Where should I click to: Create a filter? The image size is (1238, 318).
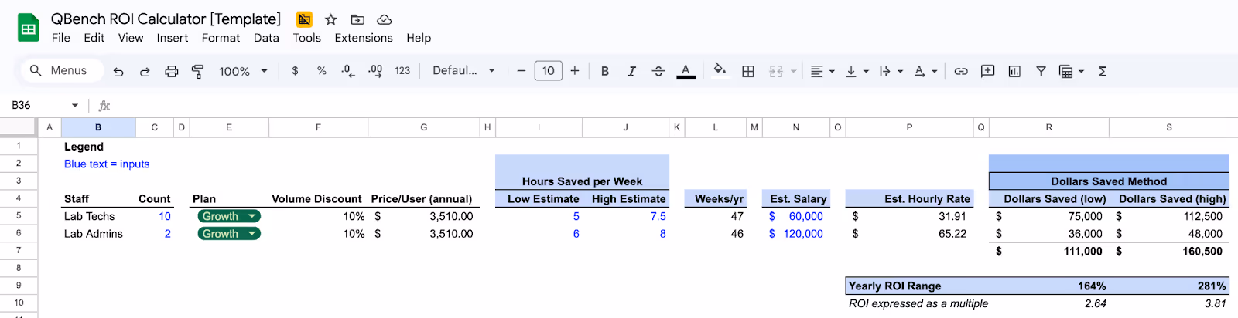1041,71
